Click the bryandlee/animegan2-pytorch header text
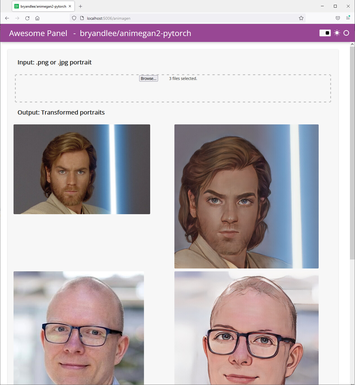Viewport: 355px width, 385px height. click(136, 33)
